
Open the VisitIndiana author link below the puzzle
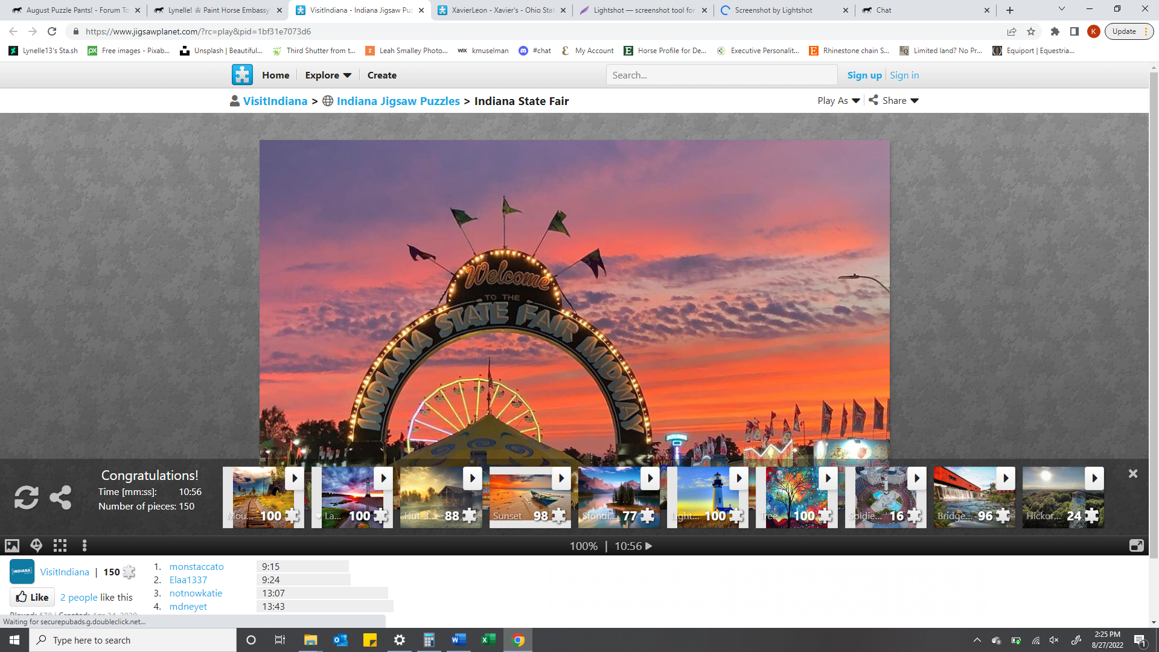point(65,572)
